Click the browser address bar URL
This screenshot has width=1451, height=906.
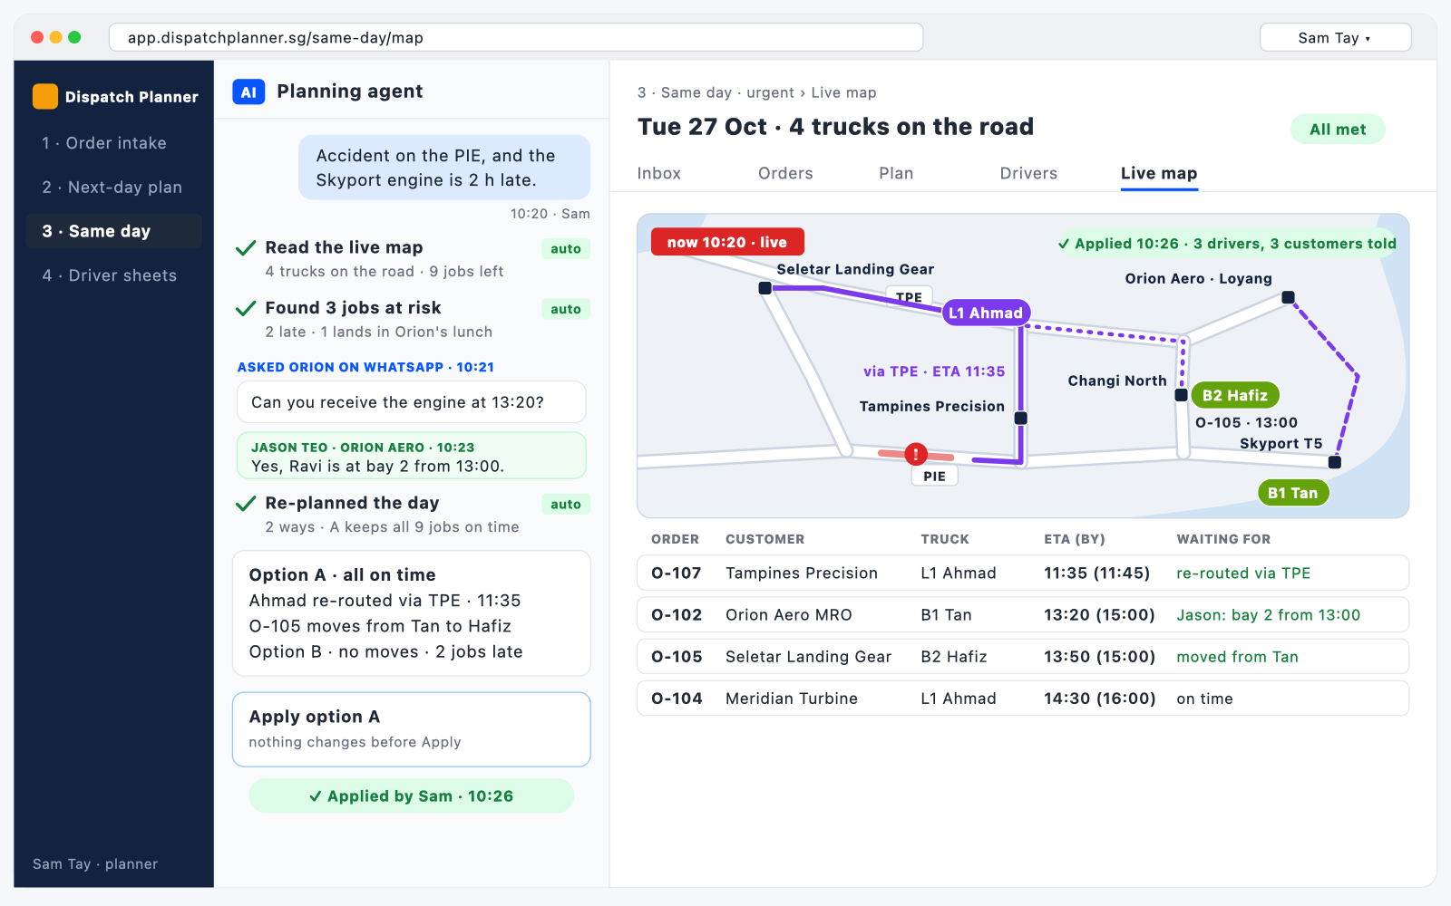516,37
